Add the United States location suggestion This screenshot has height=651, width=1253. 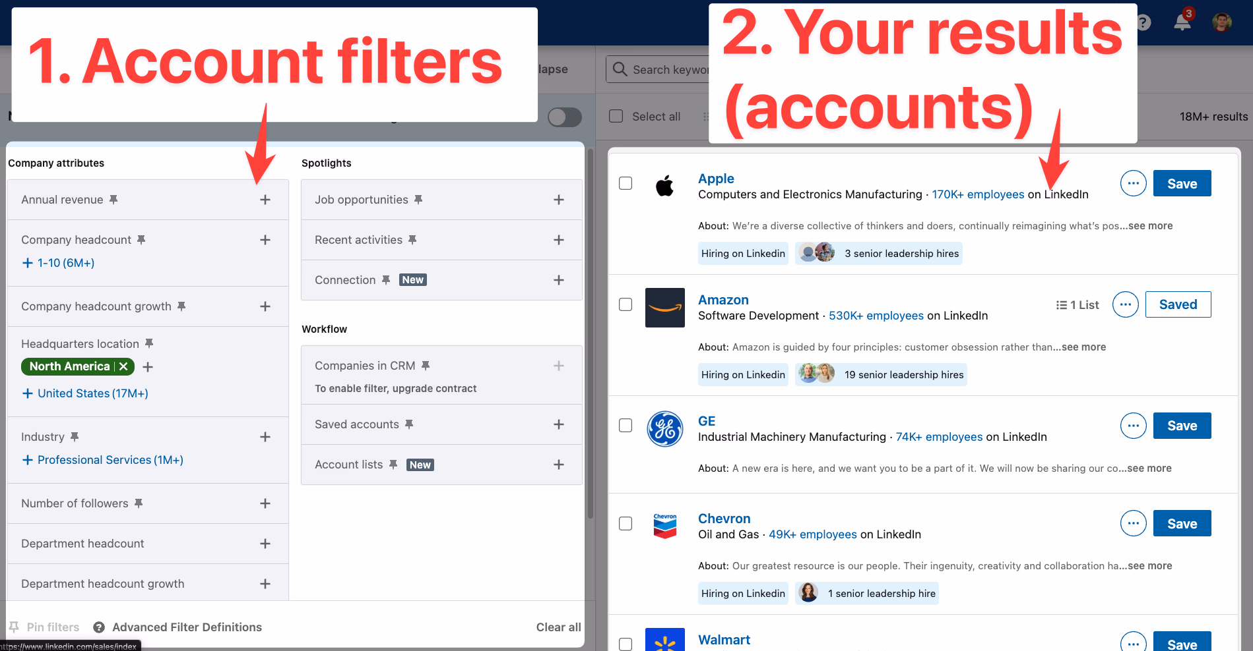pyautogui.click(x=85, y=393)
